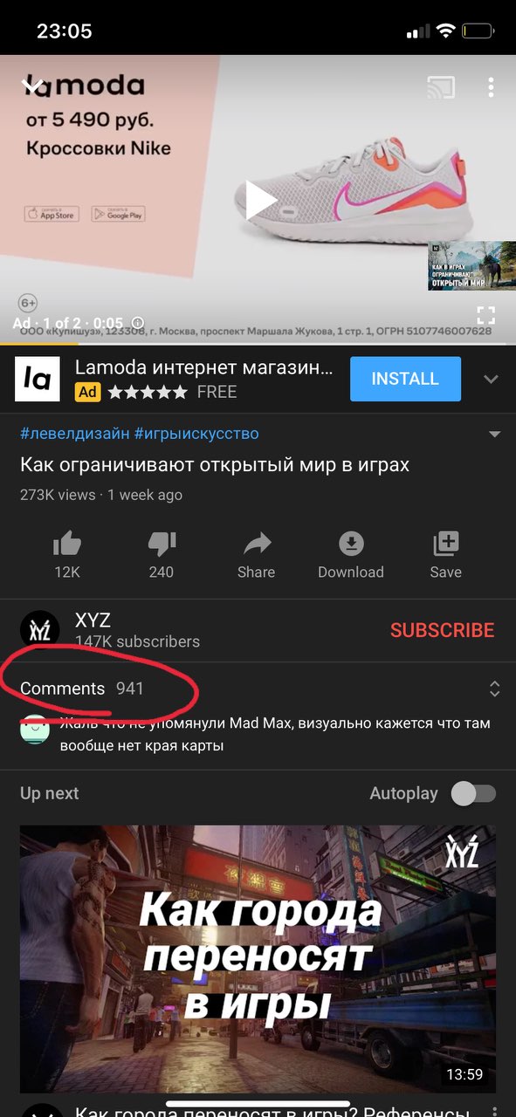Save video to playlist icon
The image size is (516, 1117).
tap(445, 545)
